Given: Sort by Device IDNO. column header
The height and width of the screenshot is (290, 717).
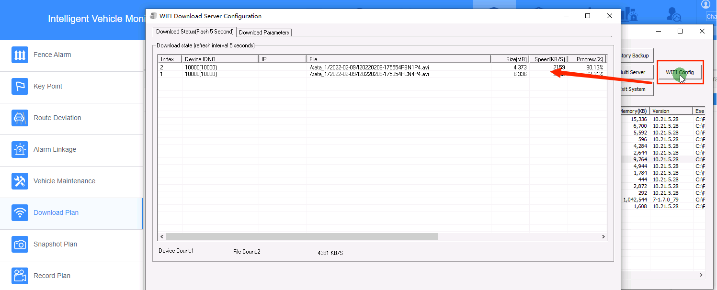Looking at the screenshot, I should (220, 59).
